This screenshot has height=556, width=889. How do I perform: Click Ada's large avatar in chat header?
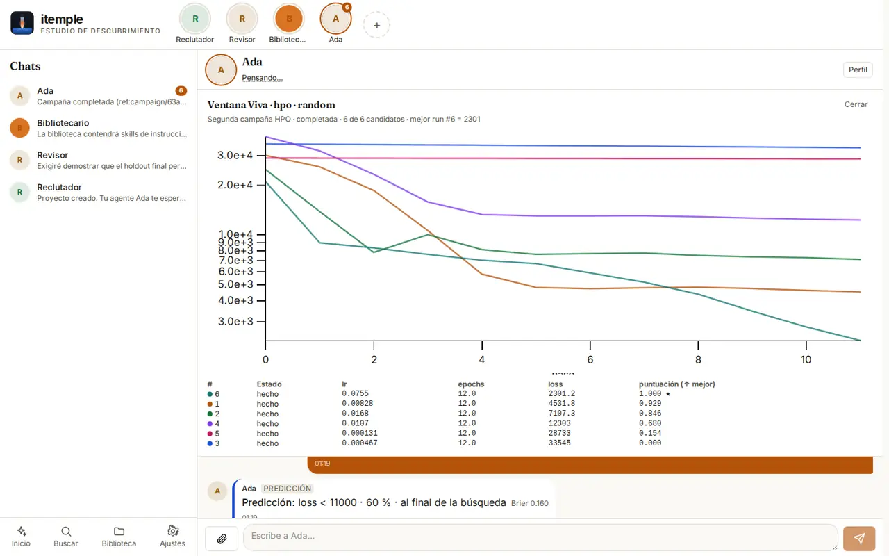coord(222,69)
